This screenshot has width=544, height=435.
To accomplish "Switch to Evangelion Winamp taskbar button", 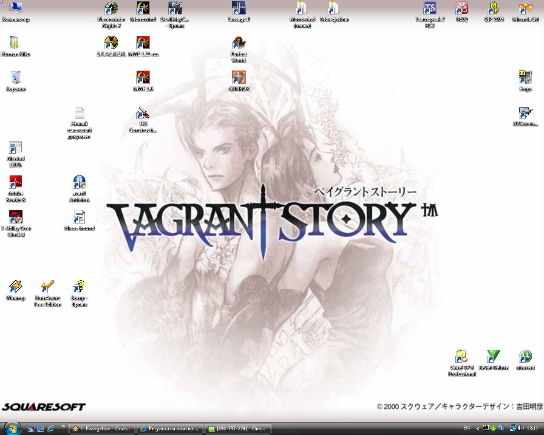I will [102, 429].
